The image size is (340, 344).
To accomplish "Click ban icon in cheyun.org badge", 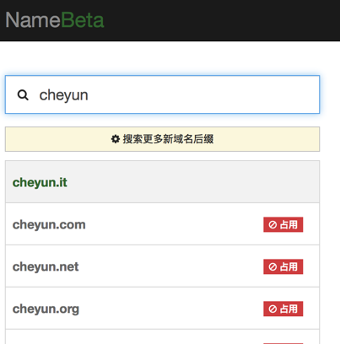I will click(273, 309).
